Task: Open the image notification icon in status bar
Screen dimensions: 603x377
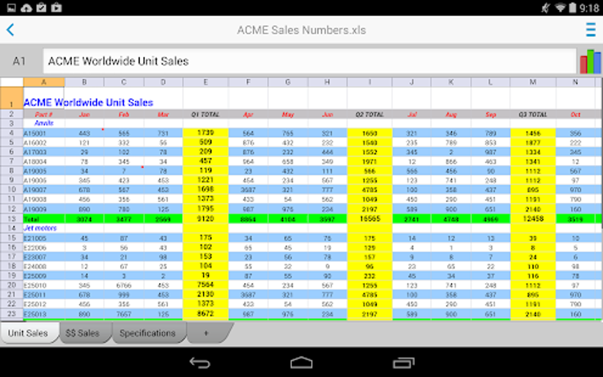Action: (11, 8)
